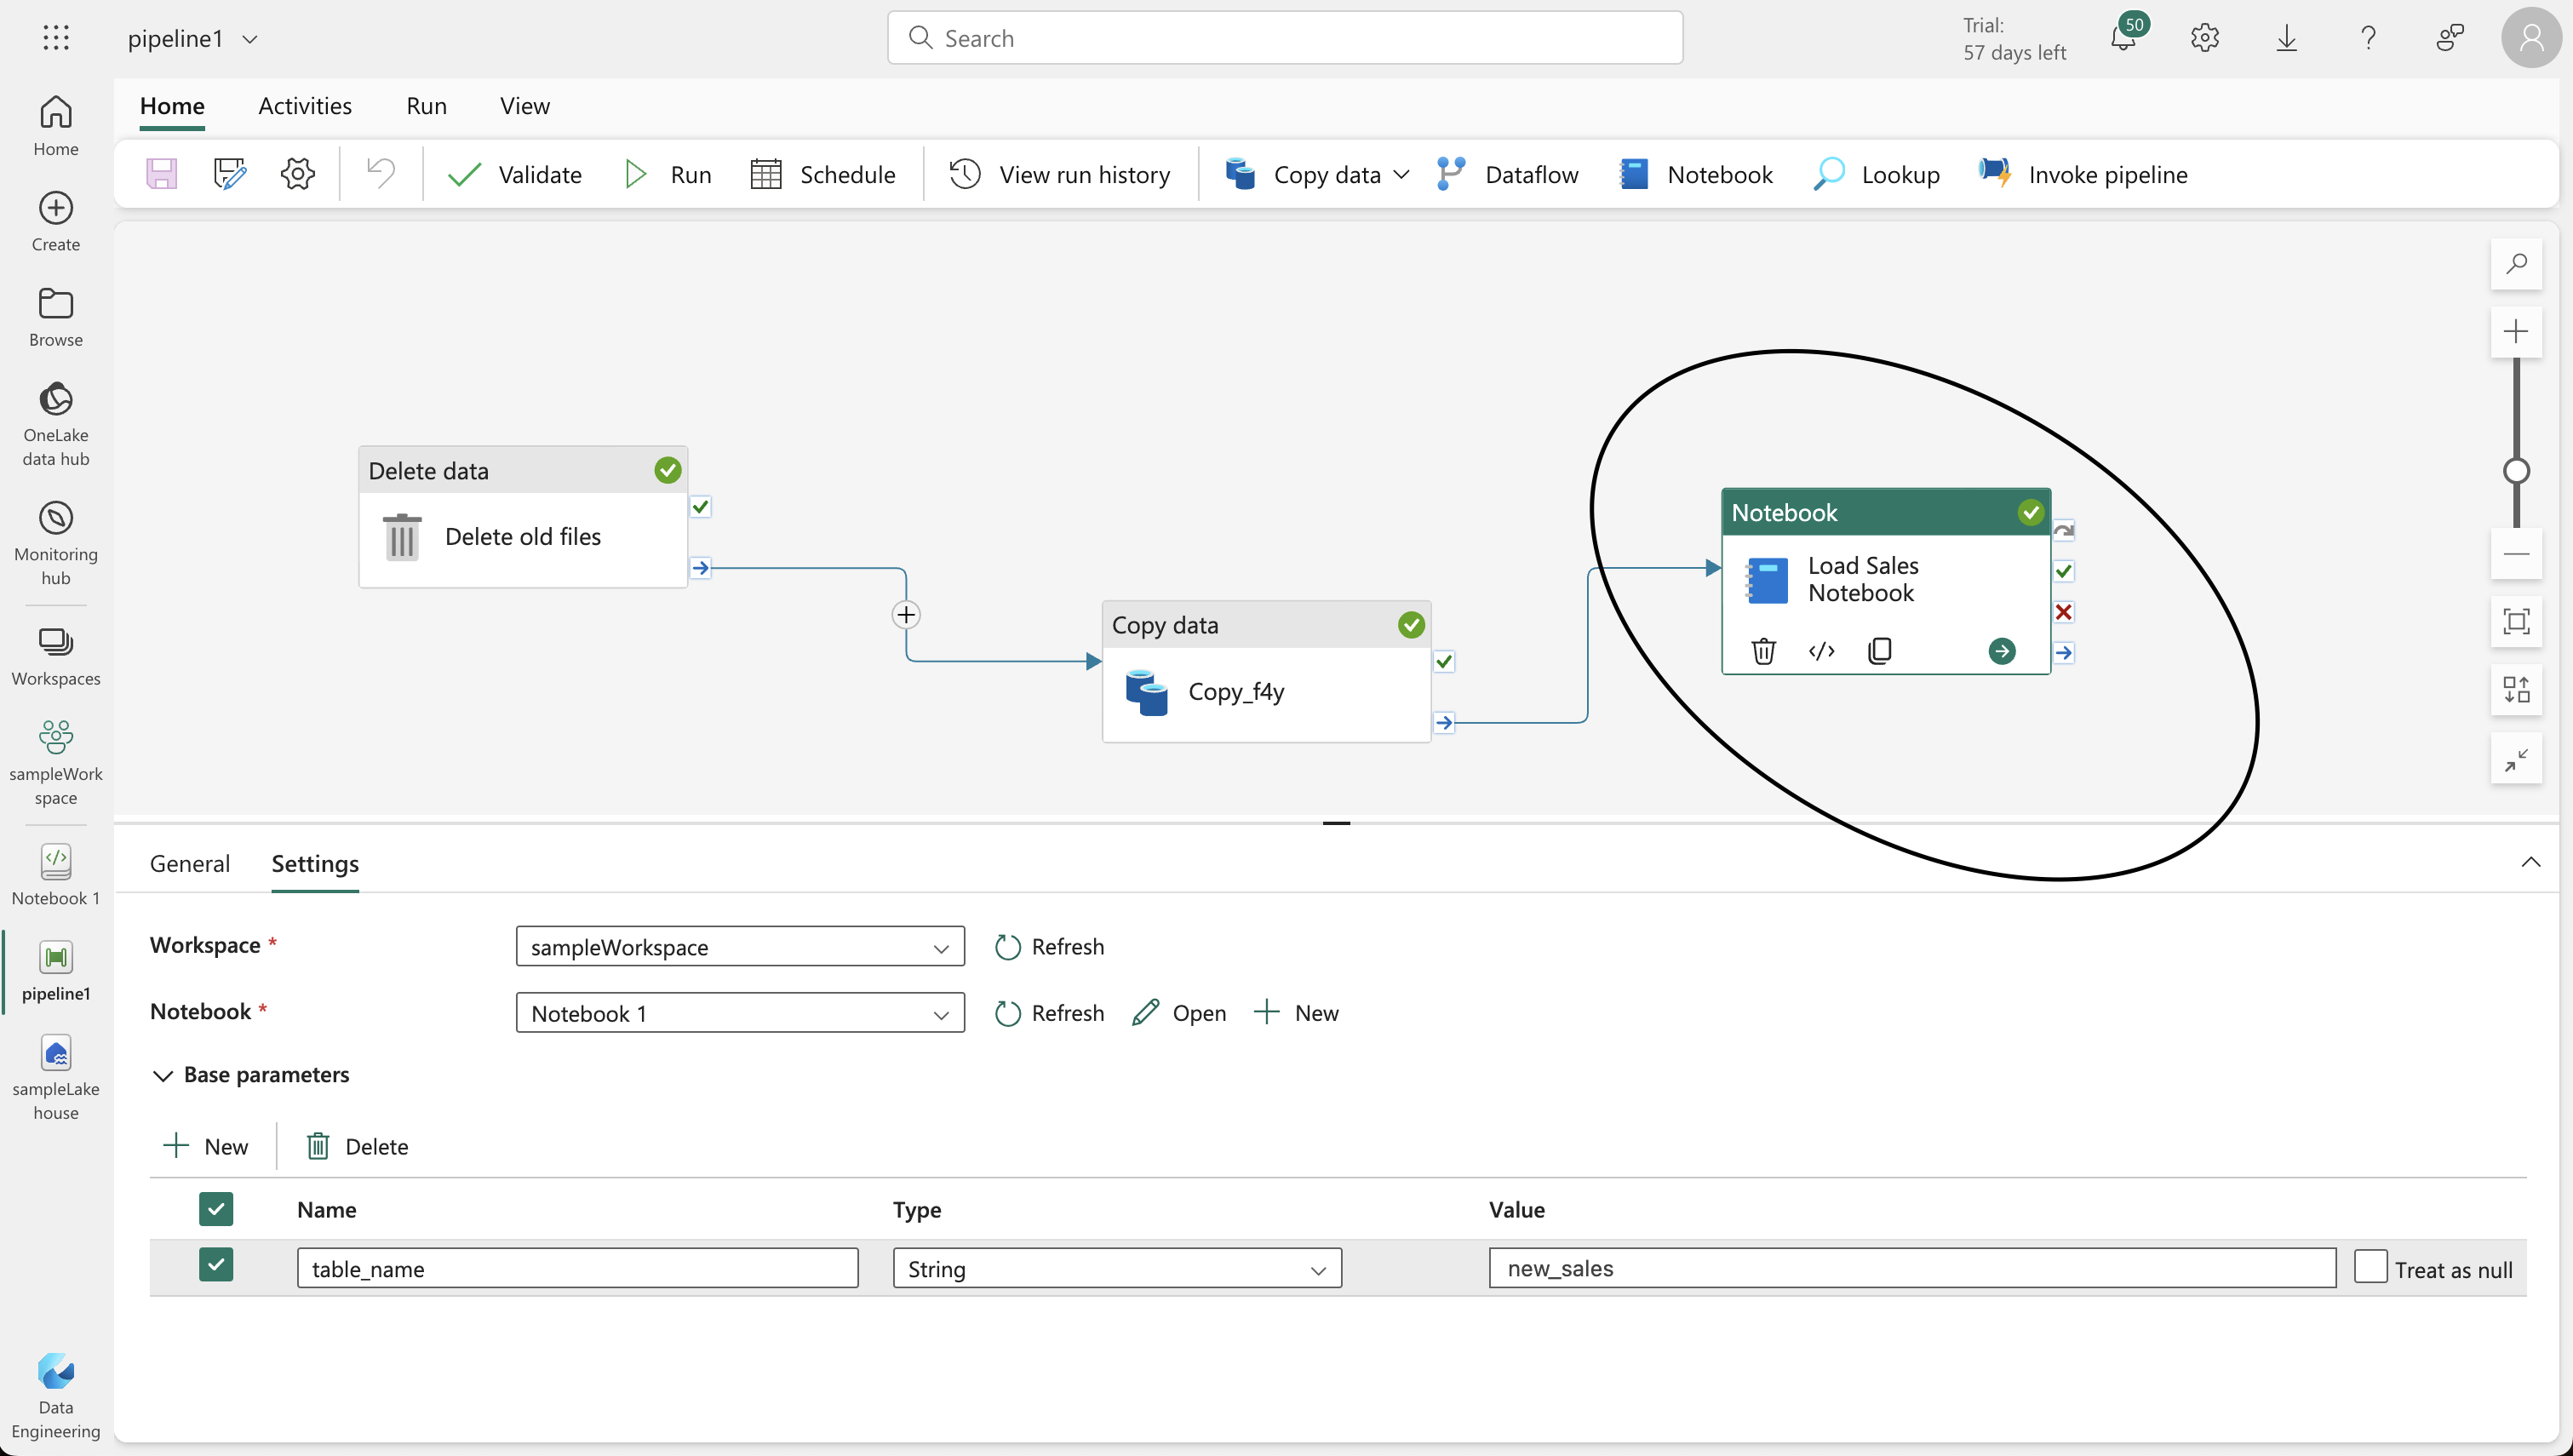Open the help question mark
2573x1456 pixels.
coord(2368,38)
